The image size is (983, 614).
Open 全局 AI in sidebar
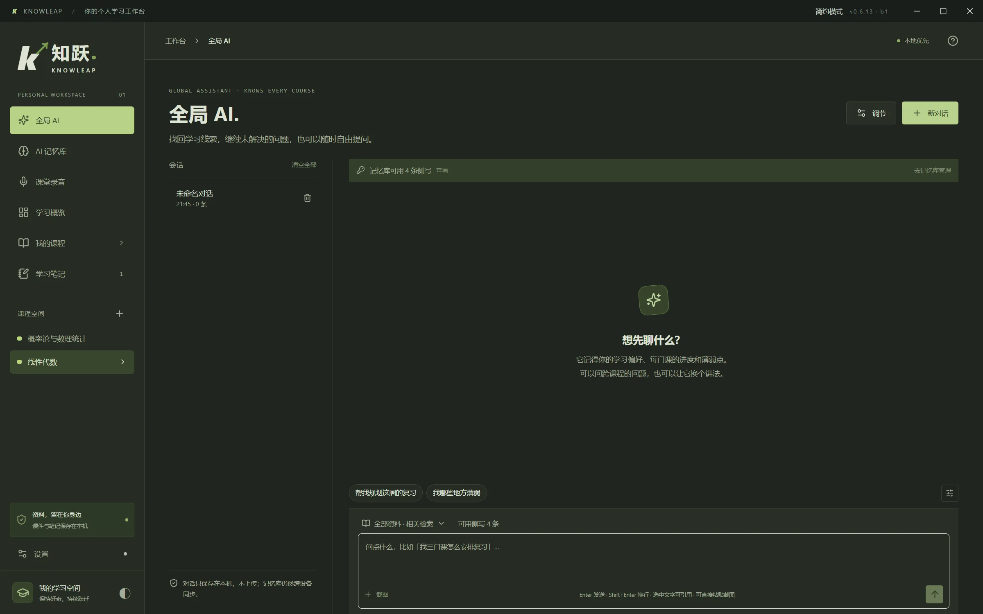[72, 120]
